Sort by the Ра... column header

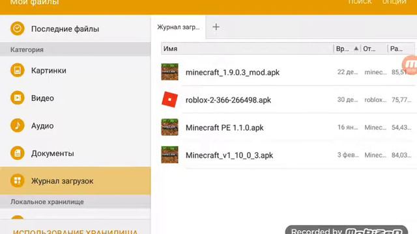click(401, 49)
